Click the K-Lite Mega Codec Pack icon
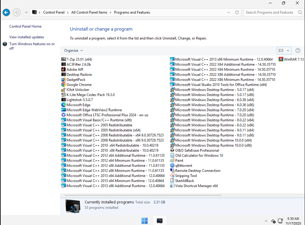 [64, 95]
